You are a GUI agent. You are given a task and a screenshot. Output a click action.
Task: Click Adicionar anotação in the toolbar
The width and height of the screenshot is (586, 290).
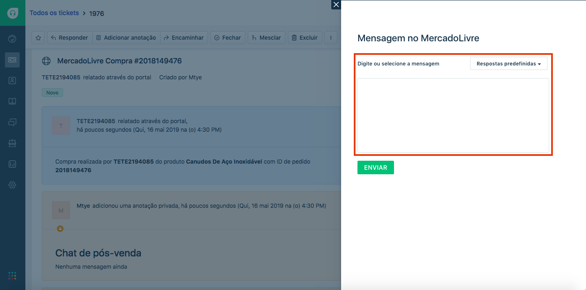(126, 38)
